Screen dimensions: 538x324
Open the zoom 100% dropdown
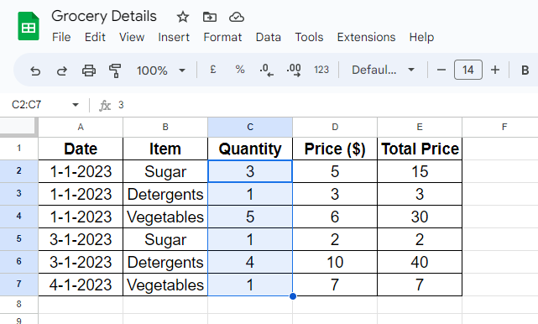(x=161, y=71)
